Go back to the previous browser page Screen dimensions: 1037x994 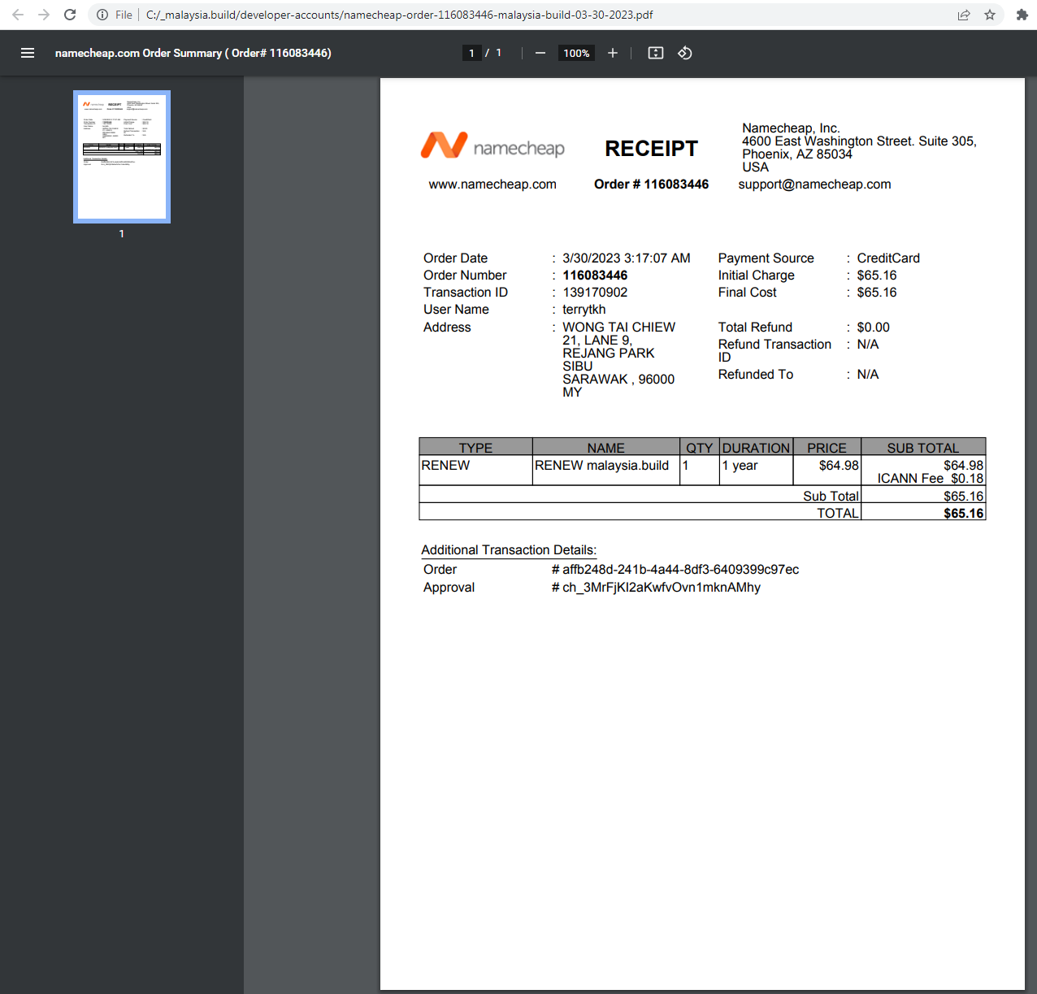pos(18,15)
